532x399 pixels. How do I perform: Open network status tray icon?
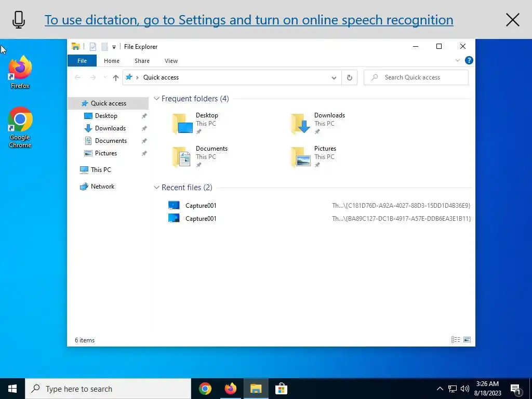click(x=453, y=389)
